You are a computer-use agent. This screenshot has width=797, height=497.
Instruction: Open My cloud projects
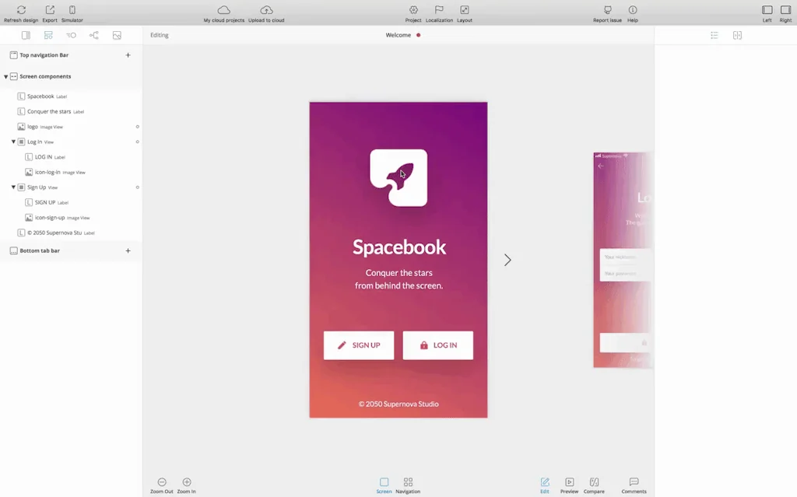tap(223, 10)
